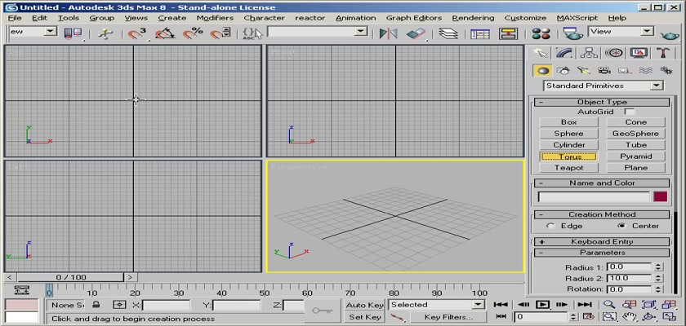Viewport: 686px width, 326px height.
Task: Open the Modifiers menu
Action: pyautogui.click(x=215, y=17)
